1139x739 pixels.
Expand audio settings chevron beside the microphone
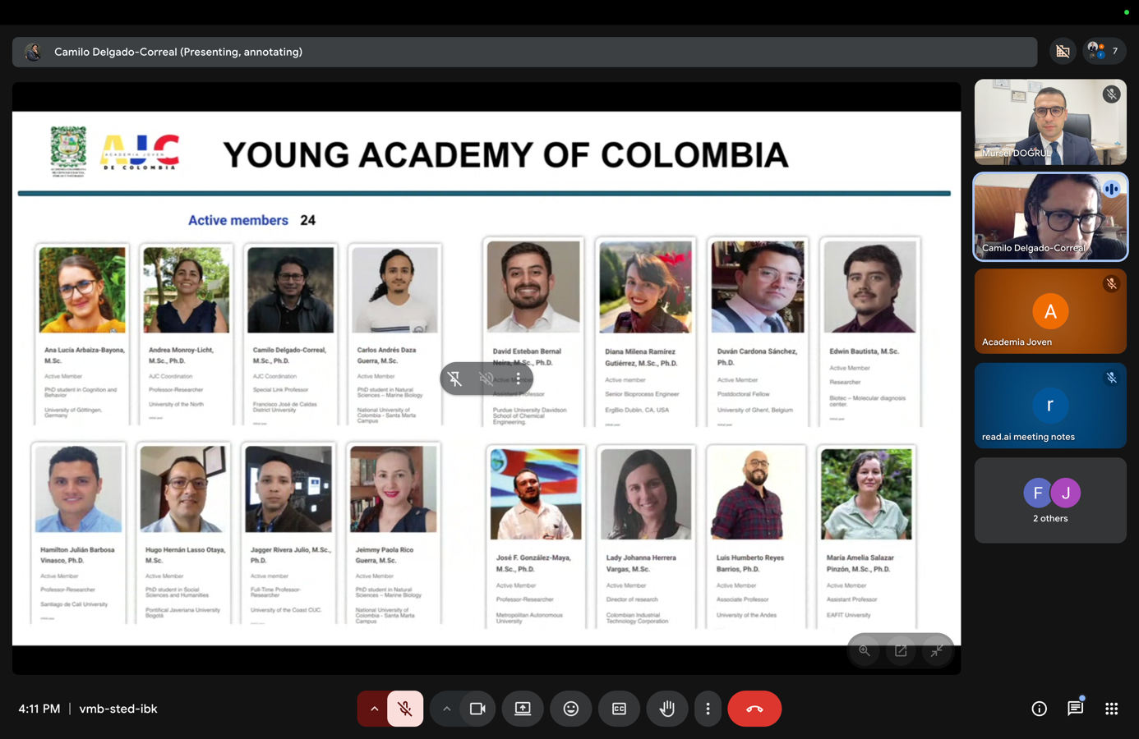click(x=374, y=709)
